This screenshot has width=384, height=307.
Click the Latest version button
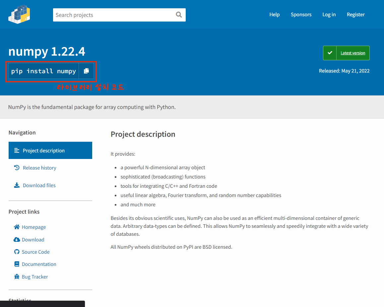(x=352, y=53)
